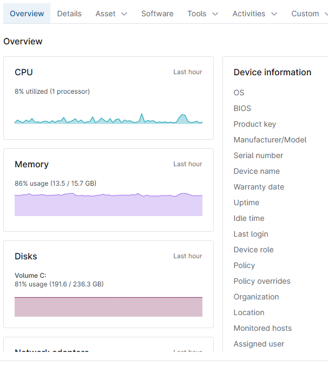Screen dimensions: 328x366
Task: Click the Location field label
Action: coord(249,312)
